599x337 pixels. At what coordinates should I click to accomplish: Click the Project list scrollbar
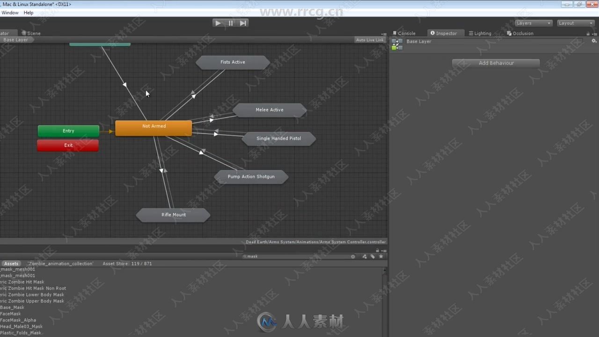[385, 302]
